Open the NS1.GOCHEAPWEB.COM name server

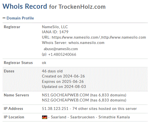pos(65,95)
